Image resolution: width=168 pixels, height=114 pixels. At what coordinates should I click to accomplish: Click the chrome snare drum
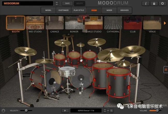point(67,71)
